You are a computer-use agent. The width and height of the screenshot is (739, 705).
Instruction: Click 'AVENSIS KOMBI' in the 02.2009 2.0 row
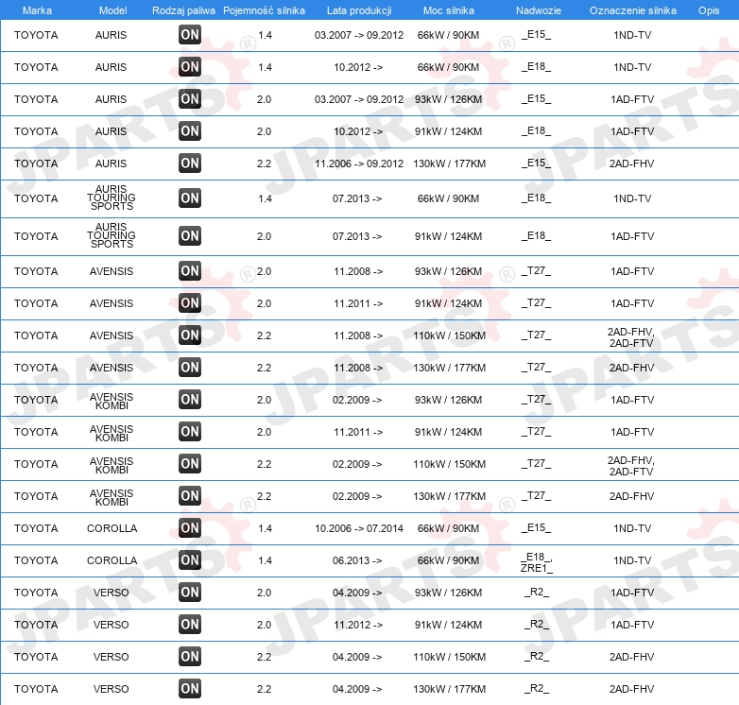112,401
